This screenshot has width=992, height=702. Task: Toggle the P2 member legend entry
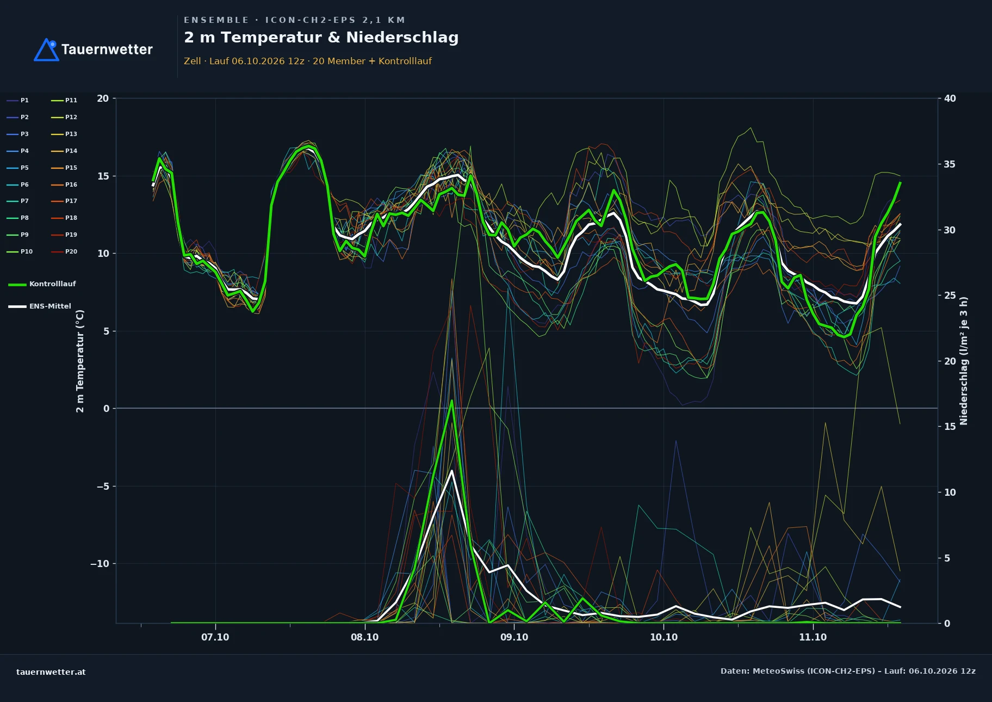[18, 118]
